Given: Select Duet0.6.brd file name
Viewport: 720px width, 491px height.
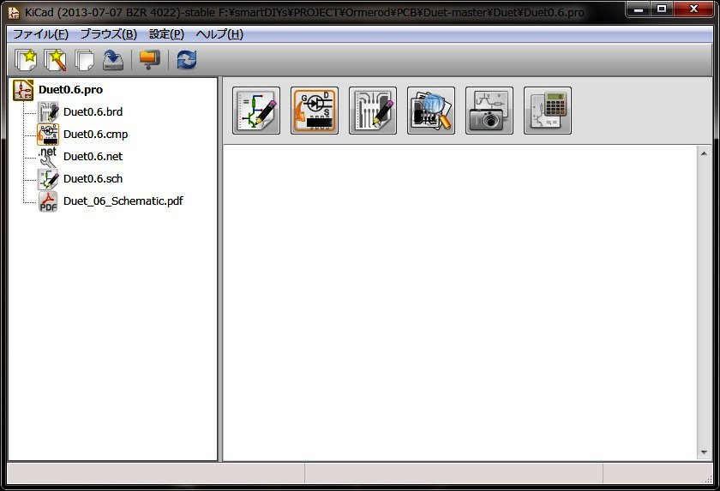Looking at the screenshot, I should pos(93,112).
